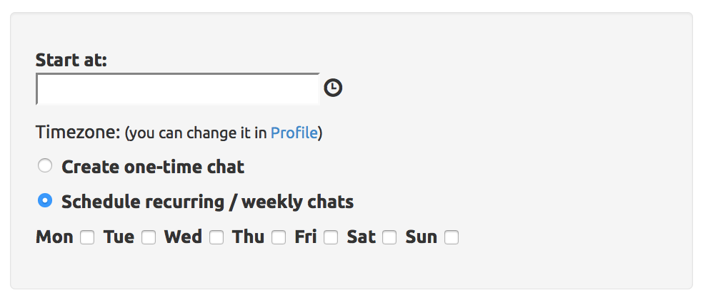The image size is (703, 305).
Task: Click the 'Sat' day label text
Action: tap(361, 237)
